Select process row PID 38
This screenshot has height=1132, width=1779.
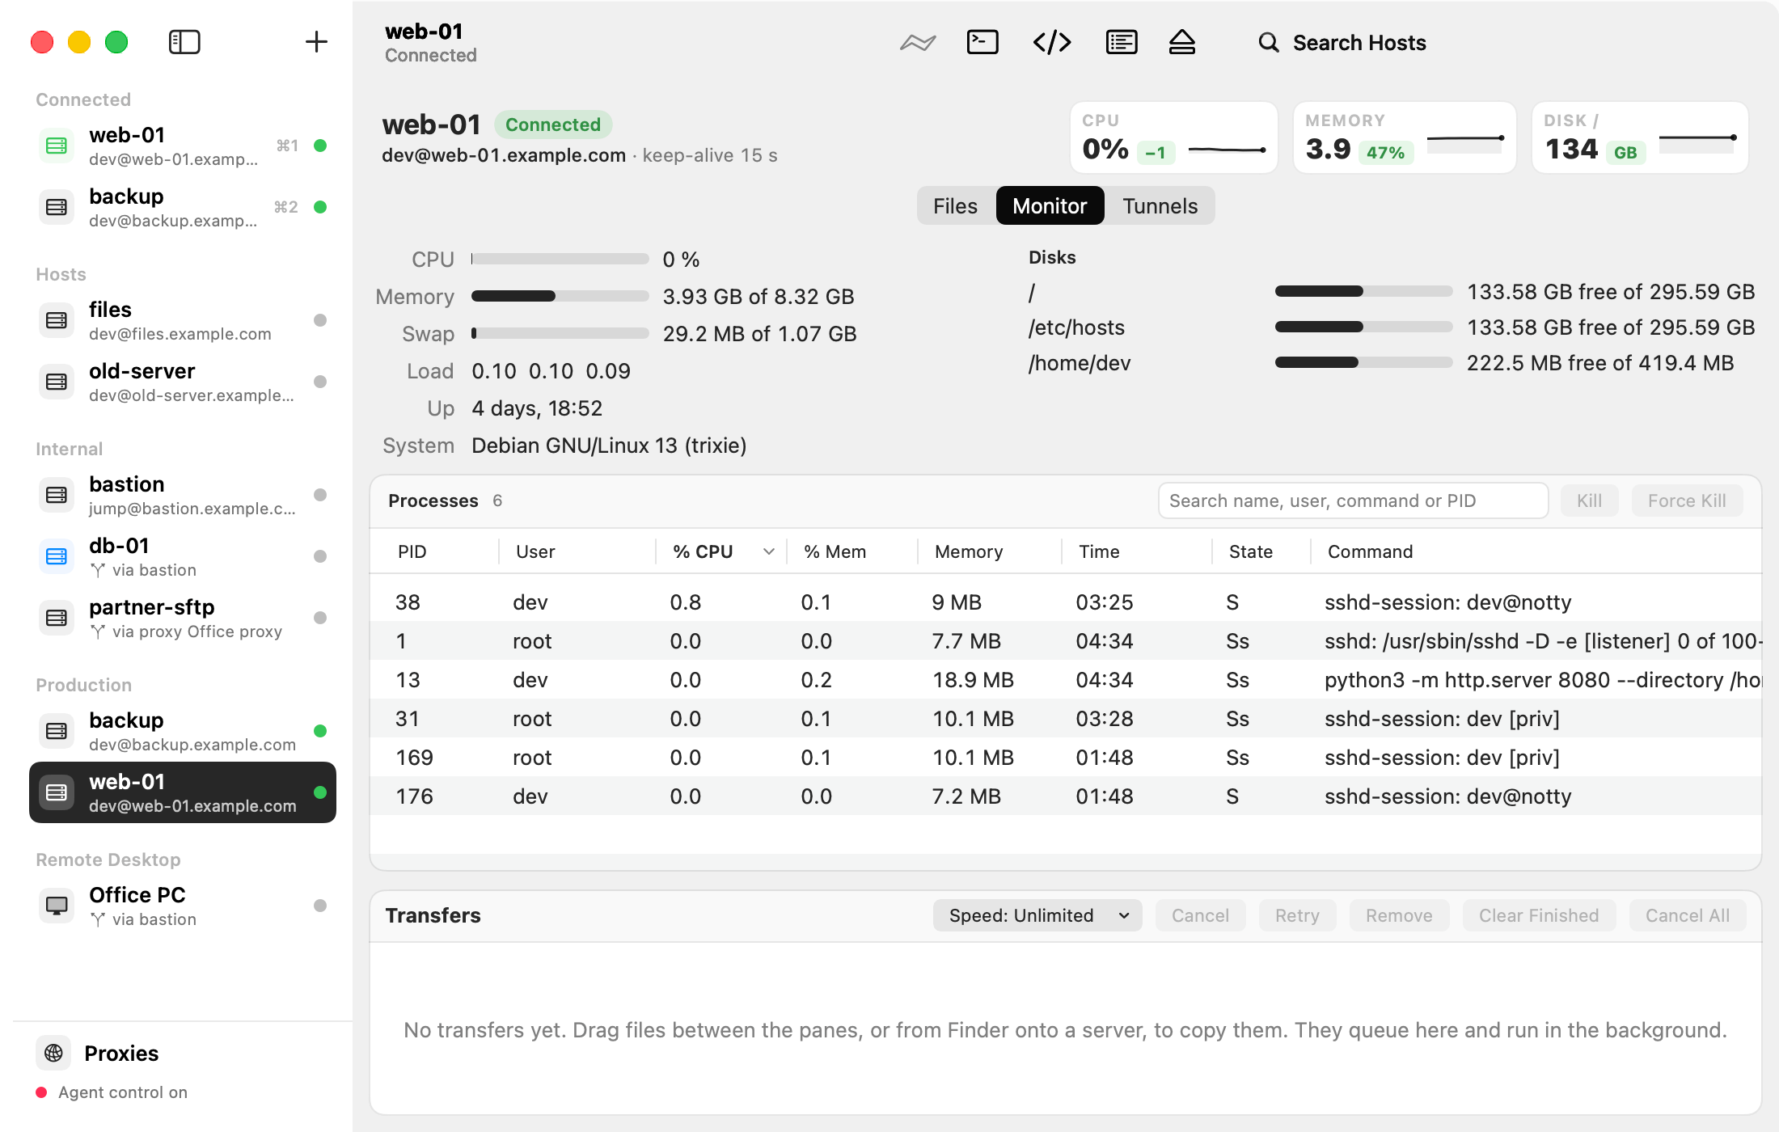click(1066, 602)
